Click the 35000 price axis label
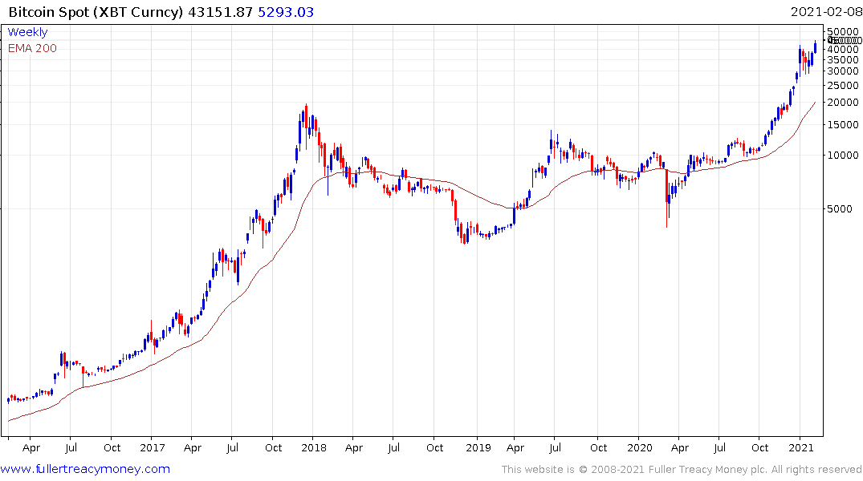This screenshot has width=863, height=481. (843, 60)
